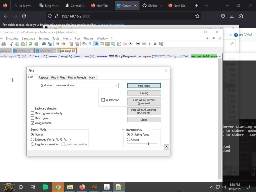The image size is (256, 192).
Task: Switch to Find in Files tab
Action: point(58,77)
